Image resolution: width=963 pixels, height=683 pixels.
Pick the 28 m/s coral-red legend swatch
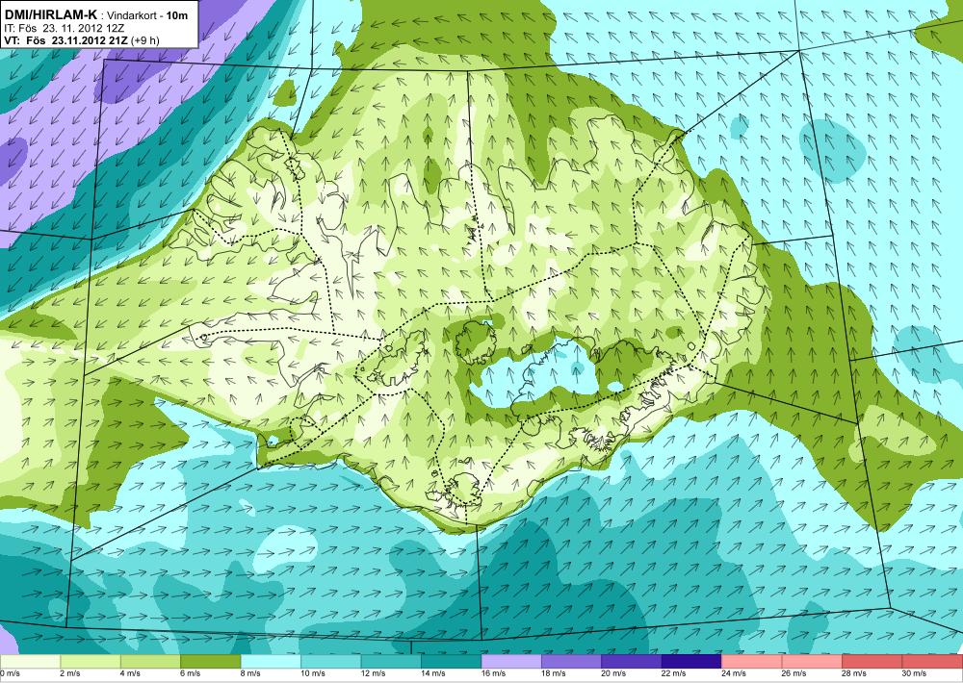point(872,662)
